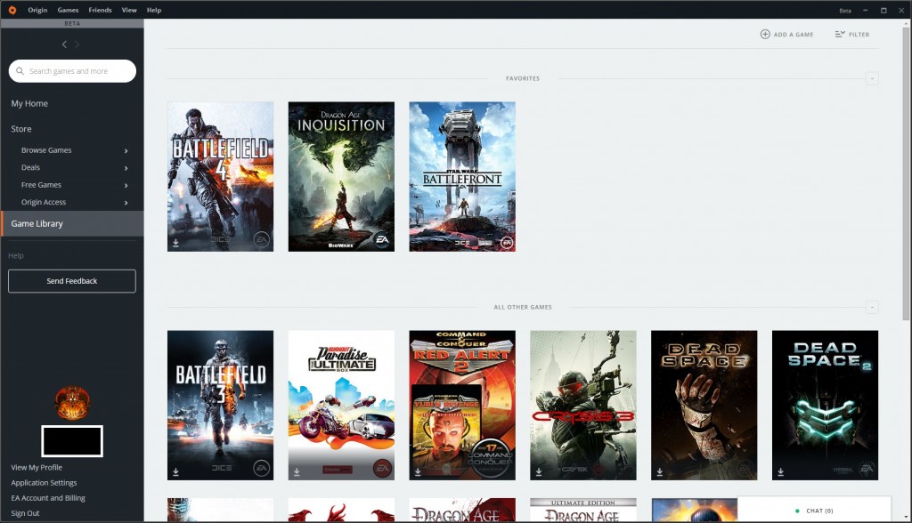Click the download icon on Red Alert 2
The image size is (912, 523).
418,472
